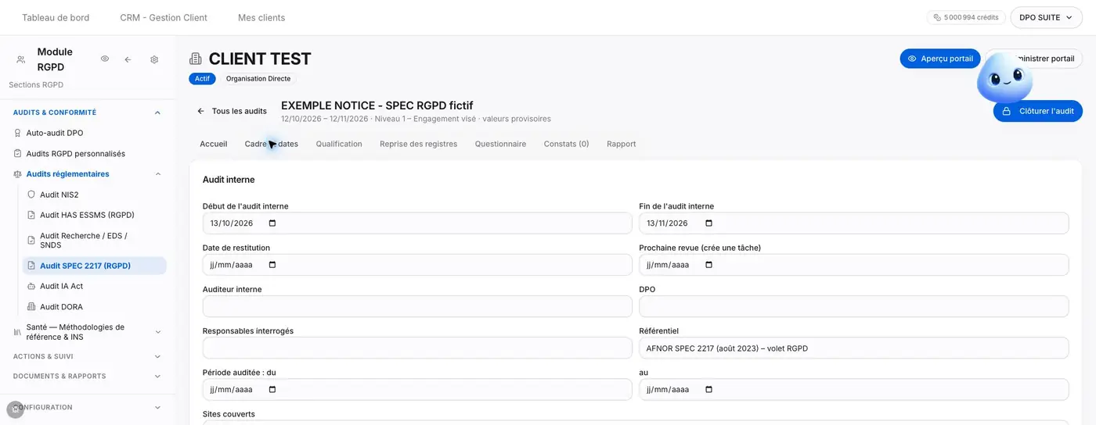The width and height of the screenshot is (1096, 425).
Task: Switch to the Questionnaire tab
Action: tap(500, 144)
